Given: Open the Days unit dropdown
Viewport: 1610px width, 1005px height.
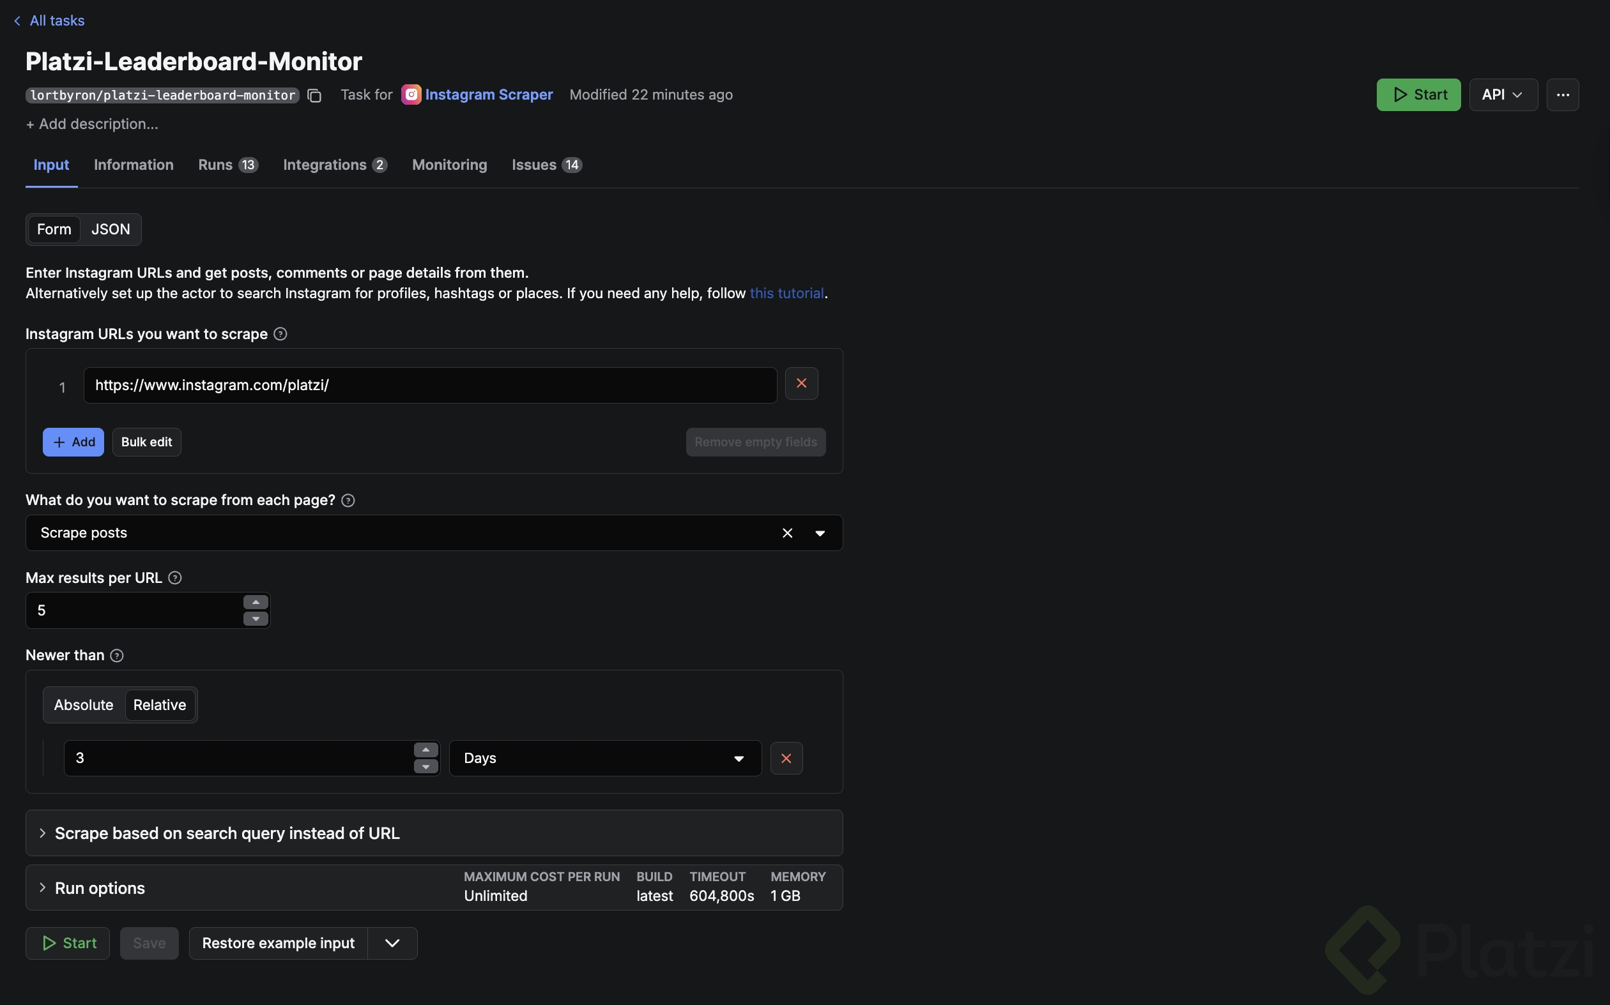Looking at the screenshot, I should tap(738, 758).
